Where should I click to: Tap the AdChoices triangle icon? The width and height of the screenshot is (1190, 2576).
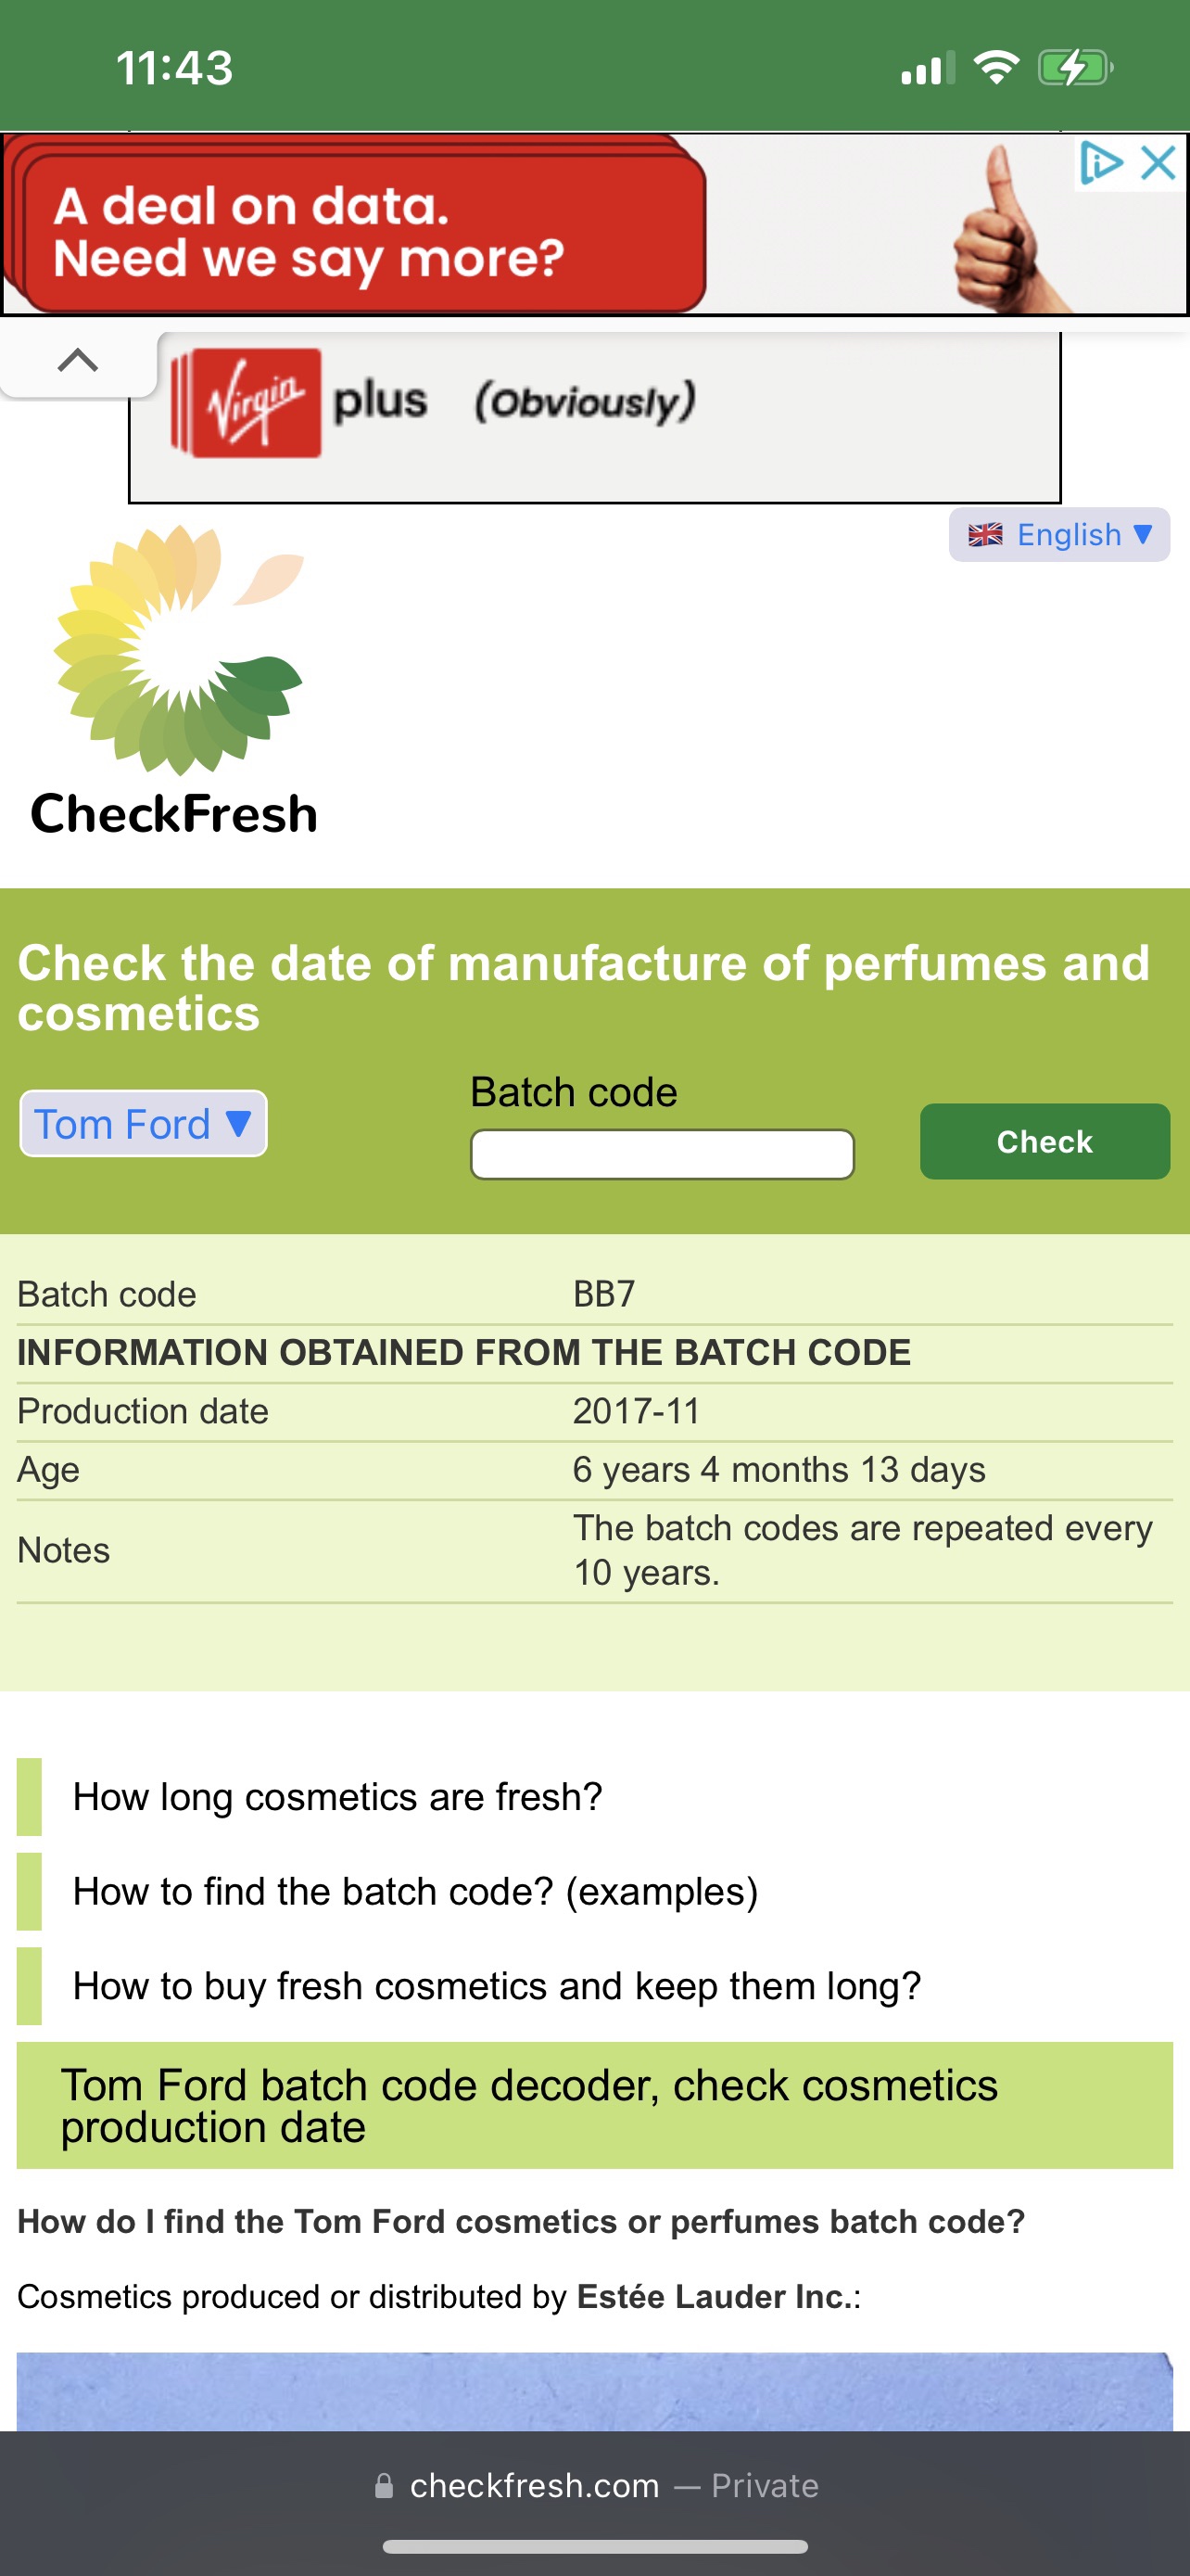[x=1101, y=163]
